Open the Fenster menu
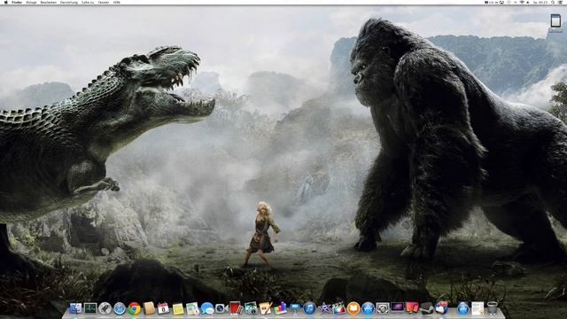This screenshot has height=319, width=567. tap(104, 2)
